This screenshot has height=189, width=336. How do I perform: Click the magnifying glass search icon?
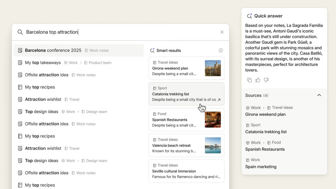click(20, 32)
